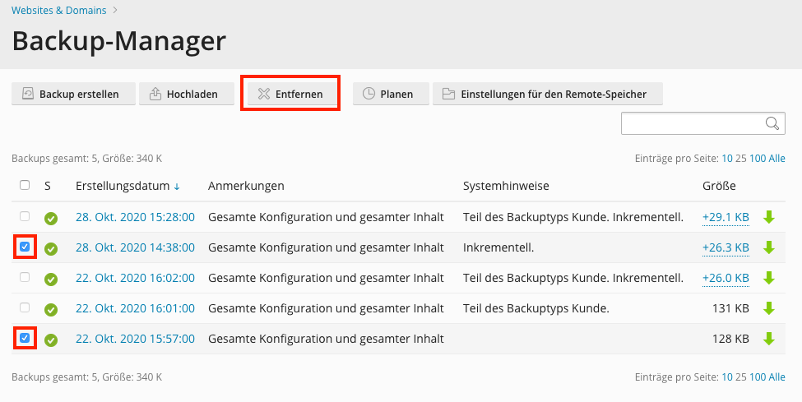Click Backup erstellen button
802x402 pixels.
pyautogui.click(x=72, y=94)
